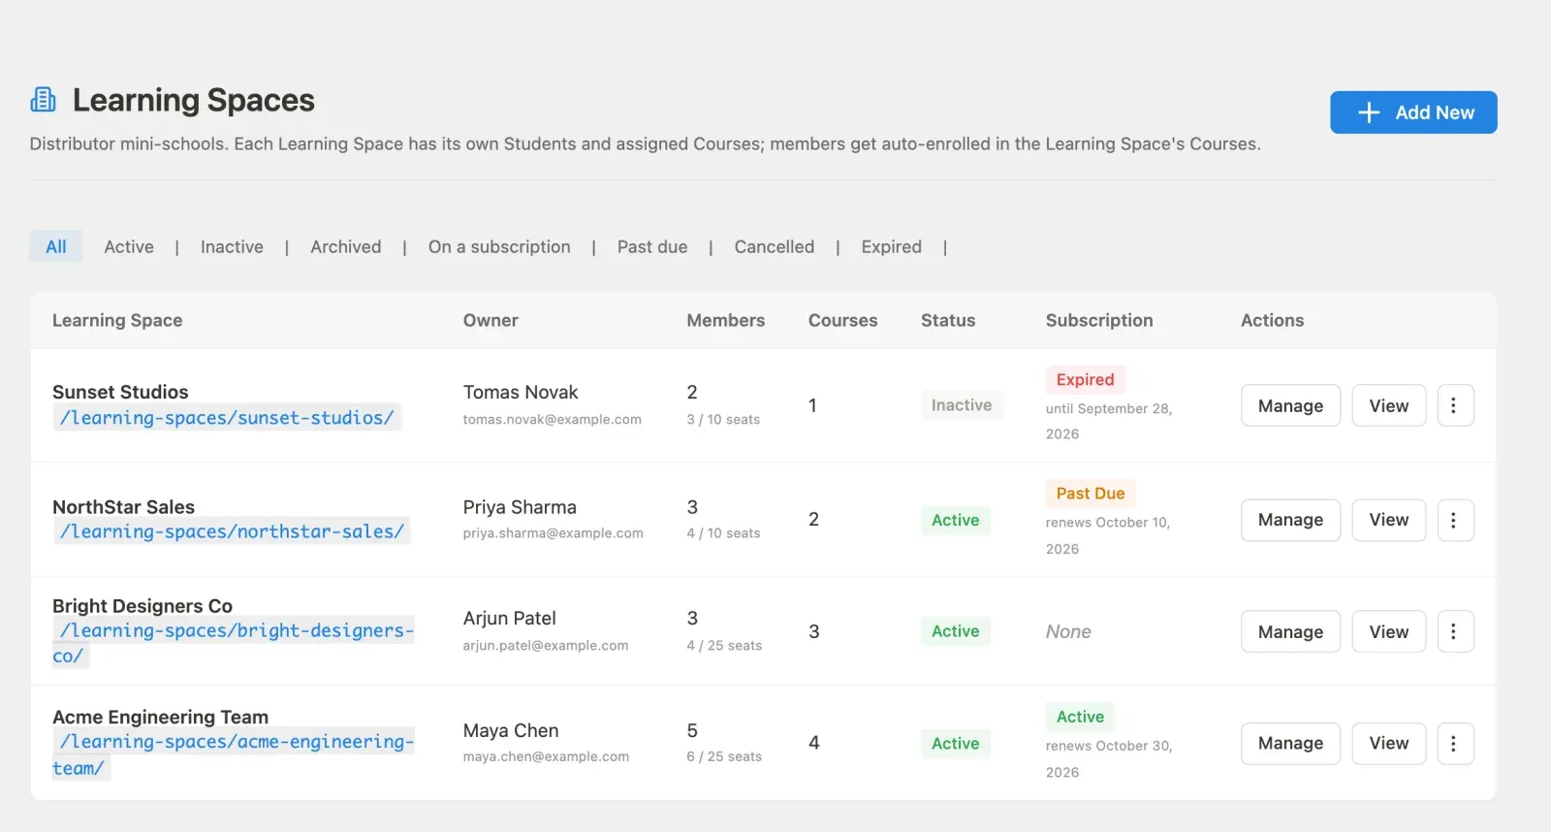This screenshot has height=832, width=1551.
Task: Click owner email priya.sharma@example.com
Action: click(x=553, y=532)
